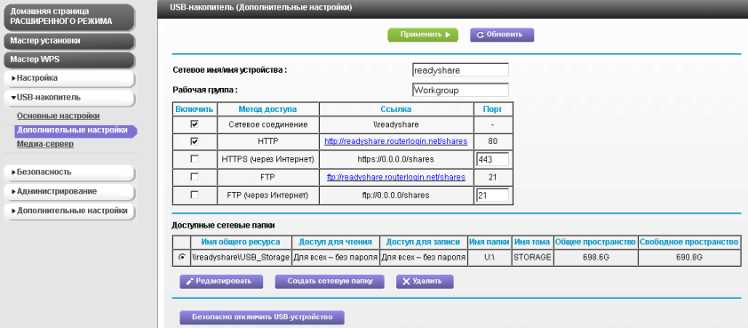Click the Доступ для записи cell value
Screen dimensions: 748x328
click(424, 258)
